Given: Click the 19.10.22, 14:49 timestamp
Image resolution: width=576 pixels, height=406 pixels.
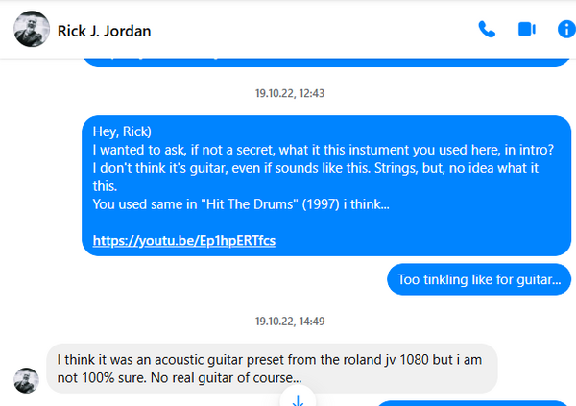Looking at the screenshot, I should pyautogui.click(x=290, y=322).
